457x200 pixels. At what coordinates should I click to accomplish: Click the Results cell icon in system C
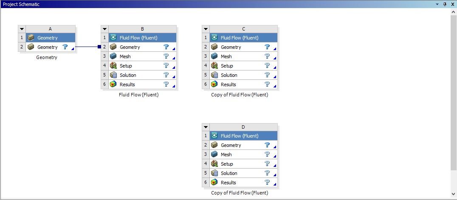pyautogui.click(x=214, y=84)
